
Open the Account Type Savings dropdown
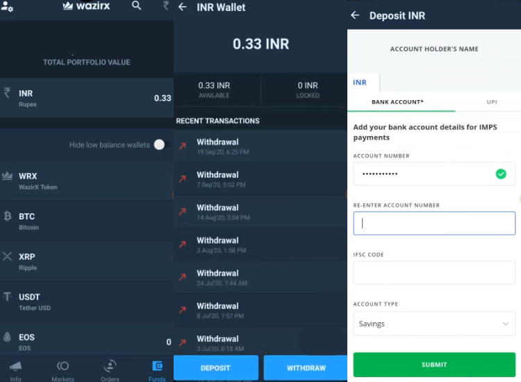coord(434,324)
